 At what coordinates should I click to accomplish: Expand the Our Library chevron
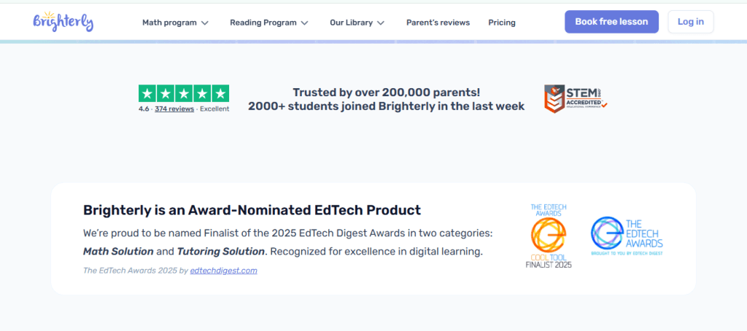click(x=381, y=23)
